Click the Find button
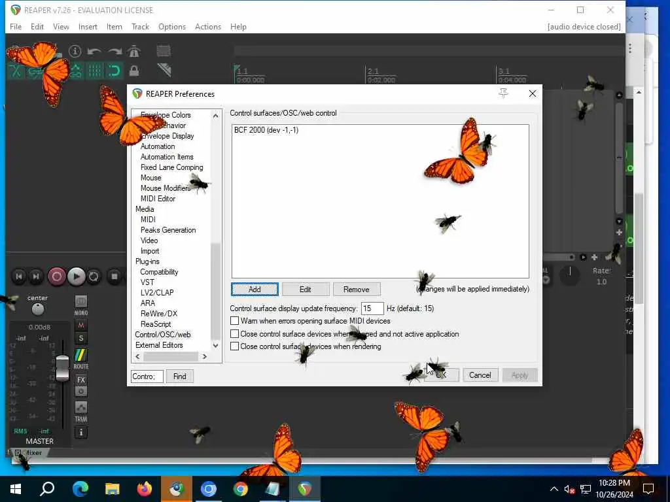This screenshot has width=670, height=502. pyautogui.click(x=179, y=376)
